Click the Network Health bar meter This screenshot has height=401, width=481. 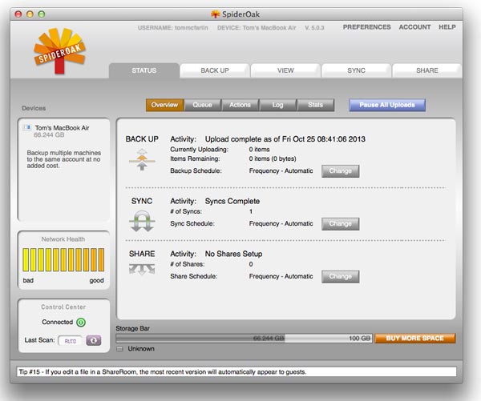pyautogui.click(x=63, y=260)
